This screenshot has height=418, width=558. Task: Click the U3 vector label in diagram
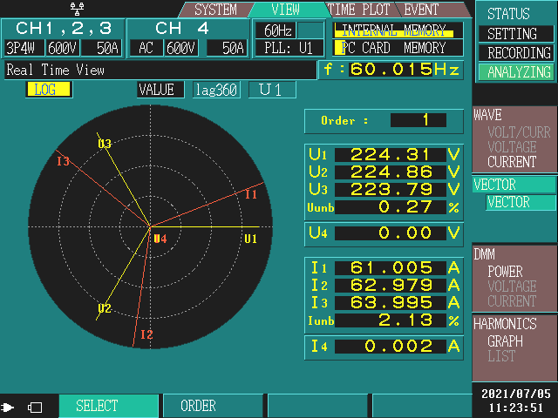tap(105, 144)
